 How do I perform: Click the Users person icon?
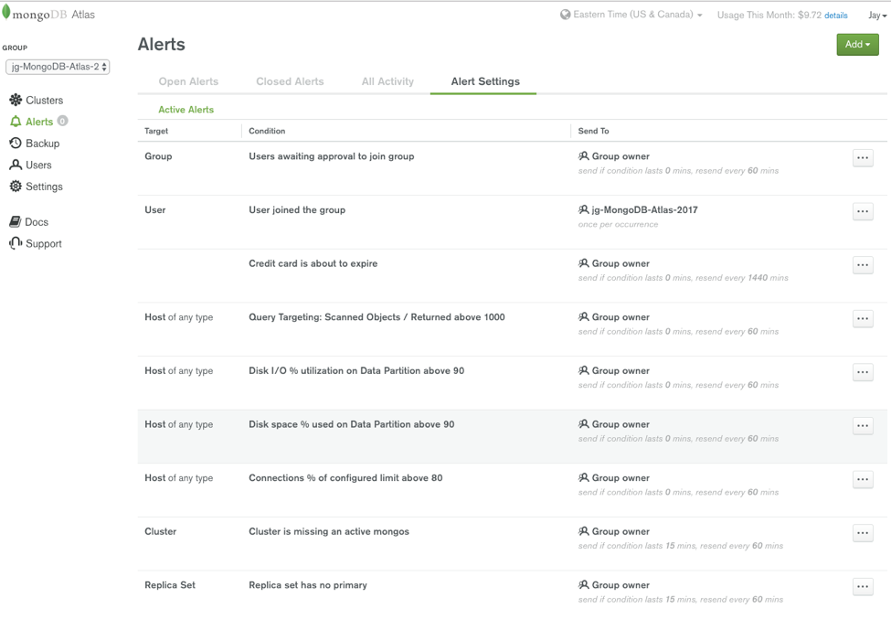tap(16, 165)
